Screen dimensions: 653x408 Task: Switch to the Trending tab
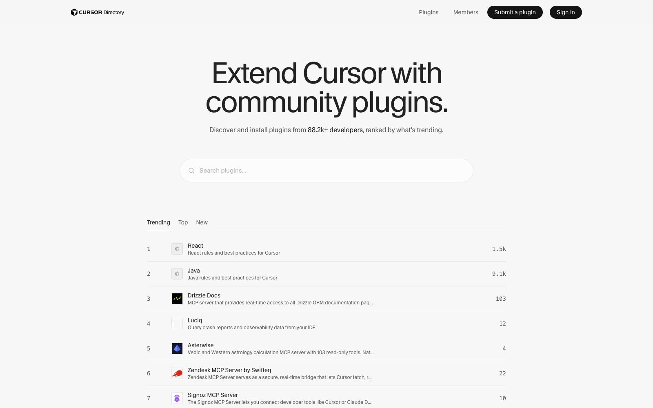(158, 222)
